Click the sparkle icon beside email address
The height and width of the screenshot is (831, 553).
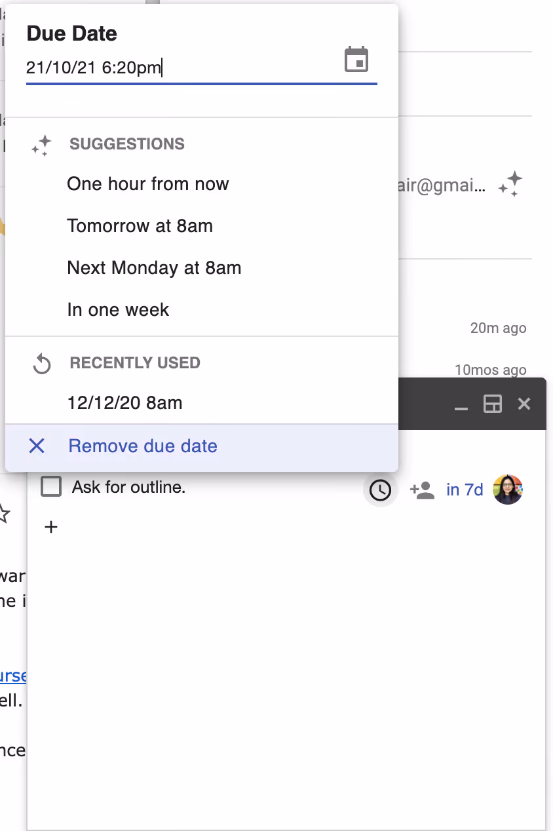510,184
